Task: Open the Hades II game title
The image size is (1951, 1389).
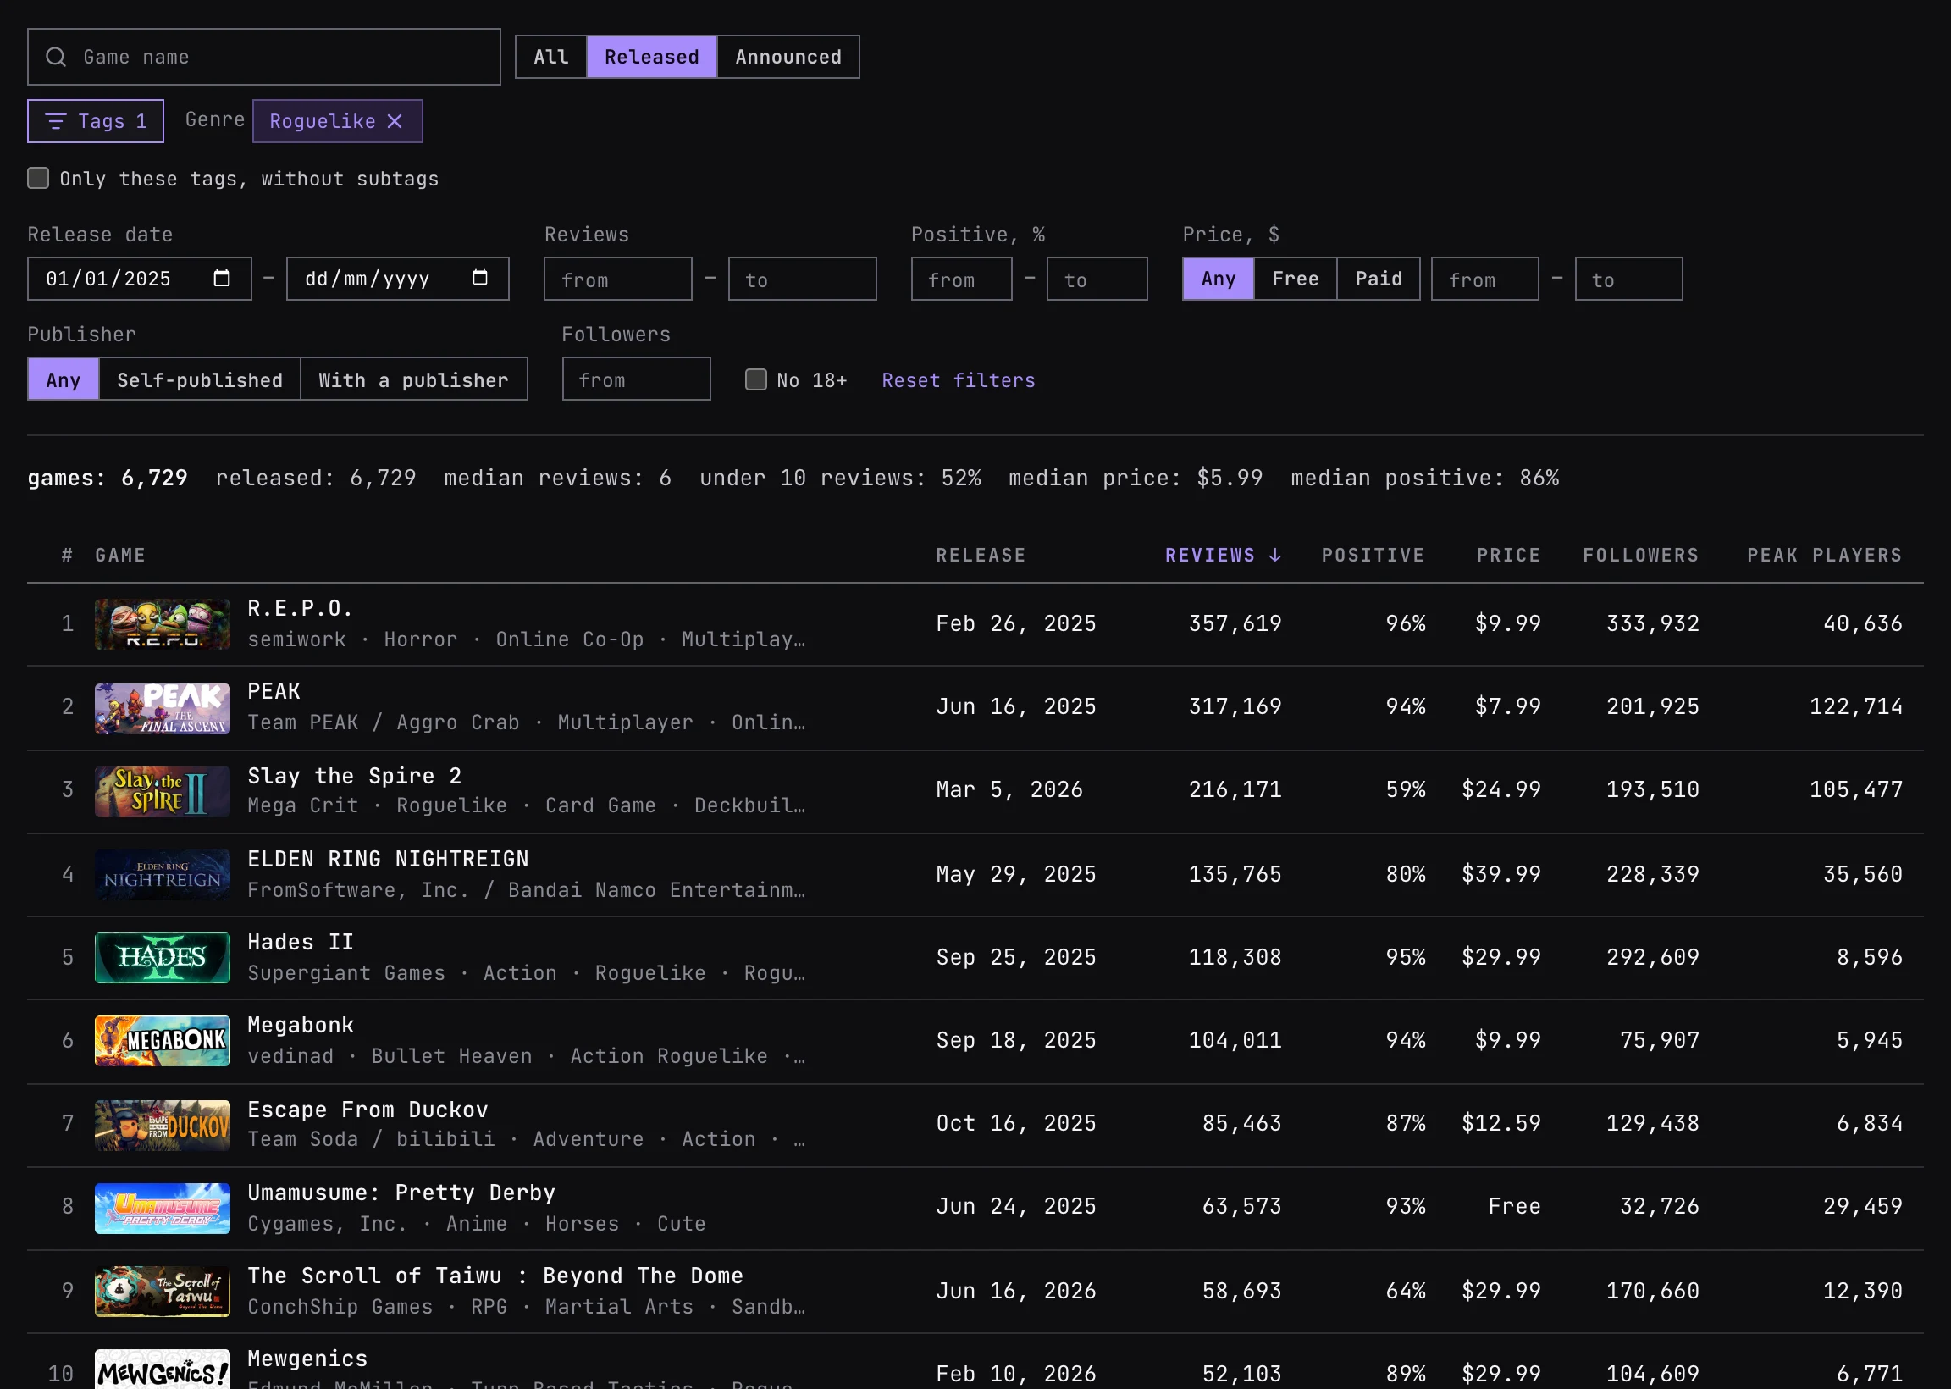Action: (x=301, y=942)
